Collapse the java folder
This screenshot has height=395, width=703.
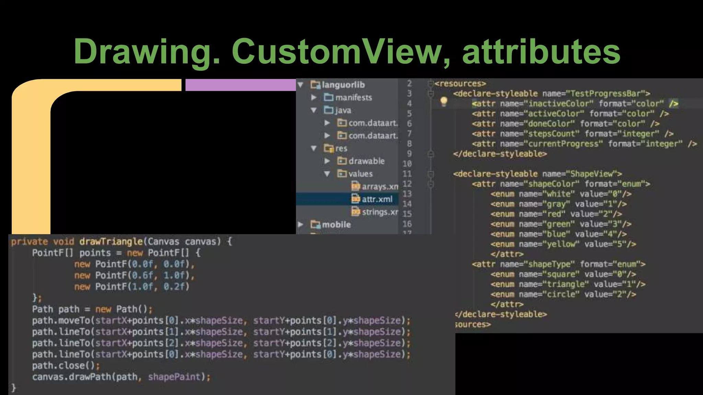click(x=314, y=110)
